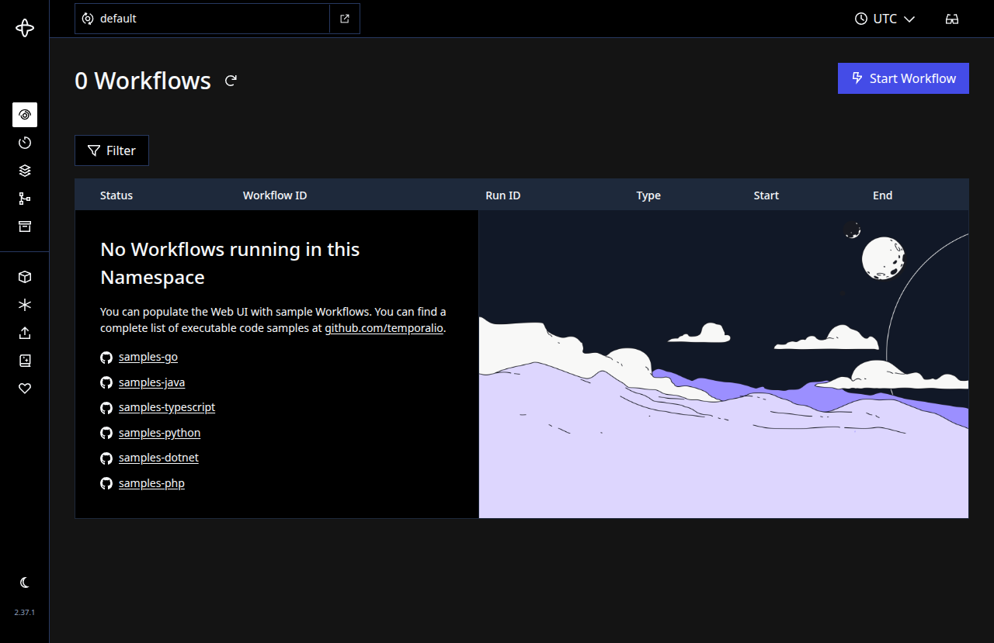Viewport: 994px width, 643px height.
Task: Click the Import history upload icon
Action: (24, 333)
